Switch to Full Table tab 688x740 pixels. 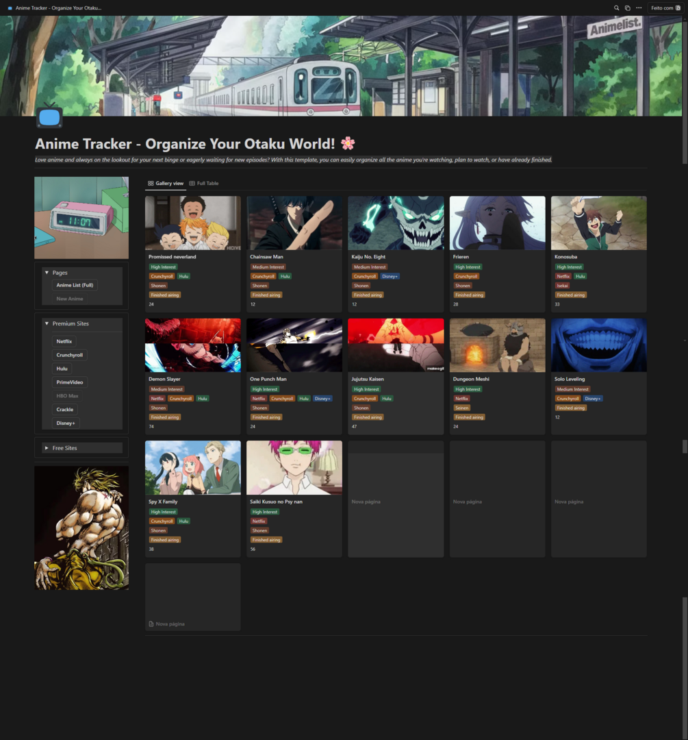click(x=204, y=184)
